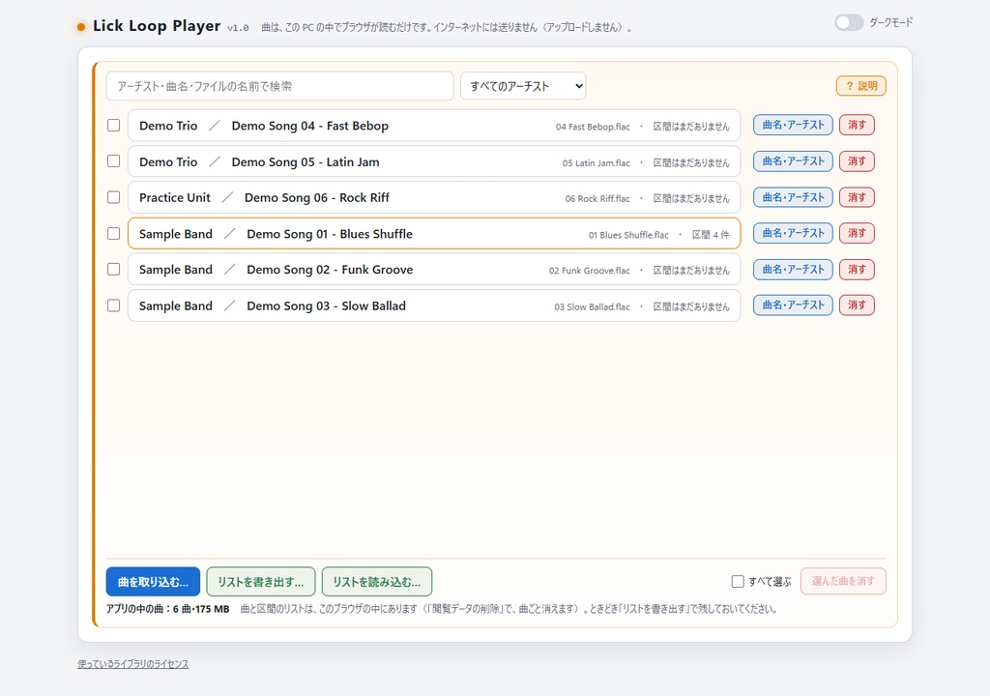Click 消す for Funk Groove

coord(857,269)
